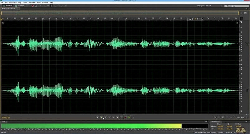Select the Marquee Selection tool
The width and height of the screenshot is (250, 134).
[x=55, y=6]
